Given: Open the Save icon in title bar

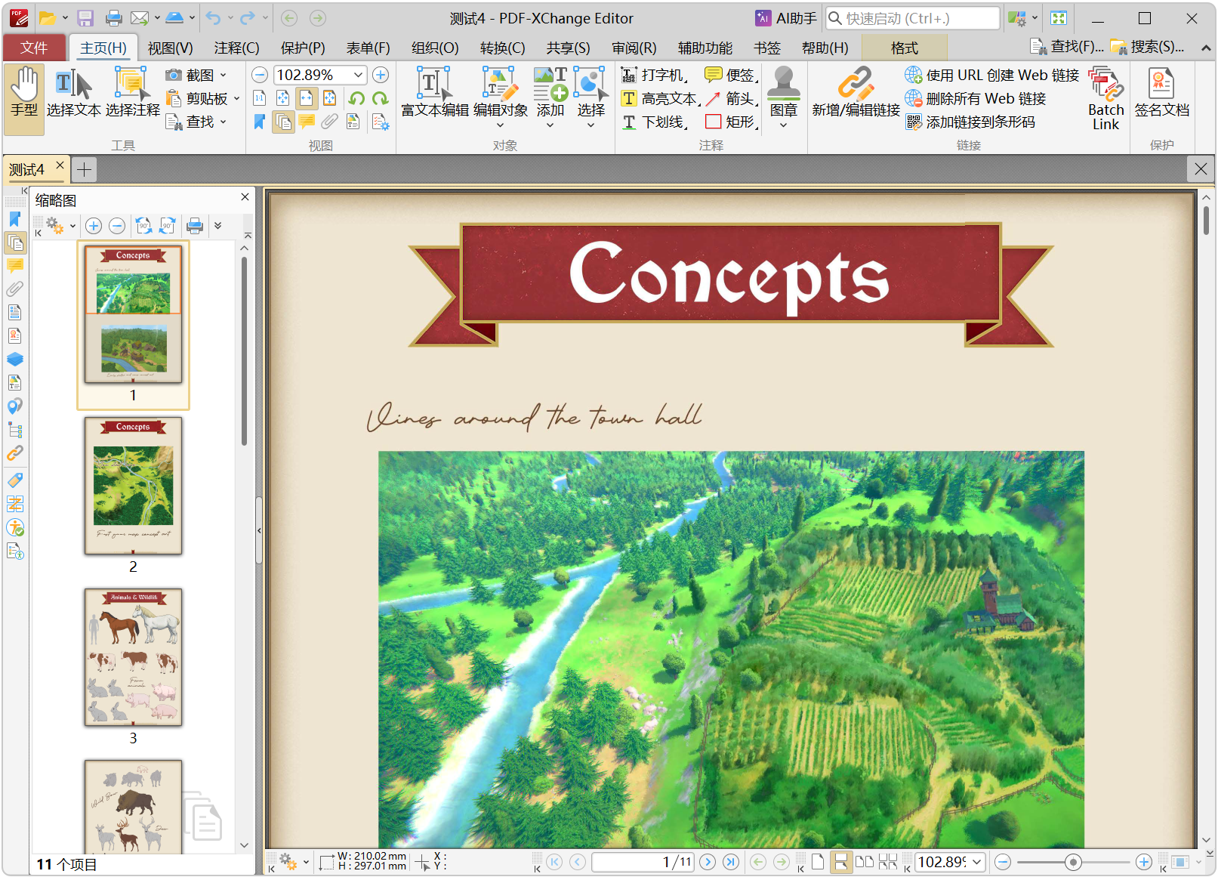Looking at the screenshot, I should pos(85,18).
